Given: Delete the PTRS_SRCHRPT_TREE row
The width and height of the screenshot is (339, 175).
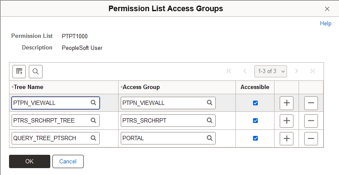Looking at the screenshot, I should coord(311,121).
